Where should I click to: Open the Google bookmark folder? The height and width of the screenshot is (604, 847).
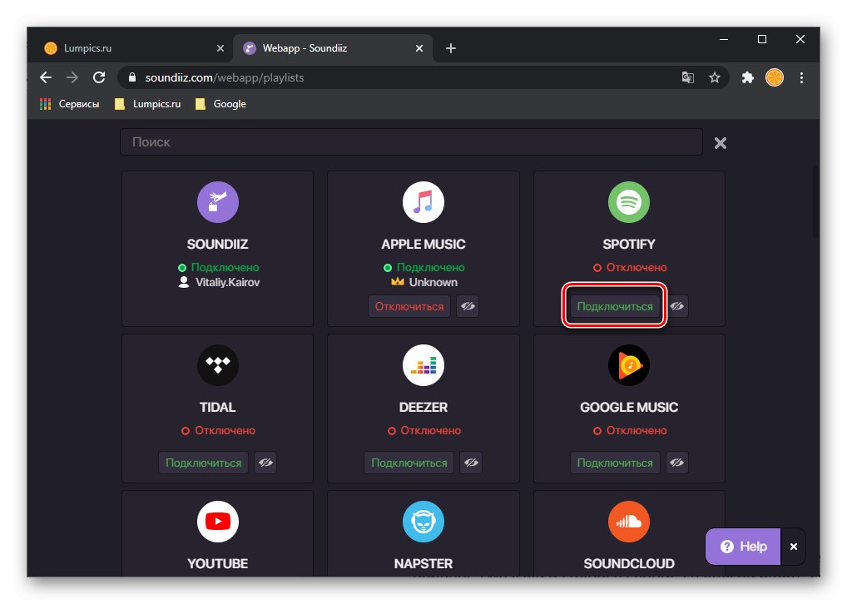[x=220, y=104]
